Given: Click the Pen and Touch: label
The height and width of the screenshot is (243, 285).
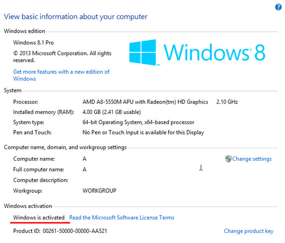Looking at the screenshot, I should tap(32, 132).
